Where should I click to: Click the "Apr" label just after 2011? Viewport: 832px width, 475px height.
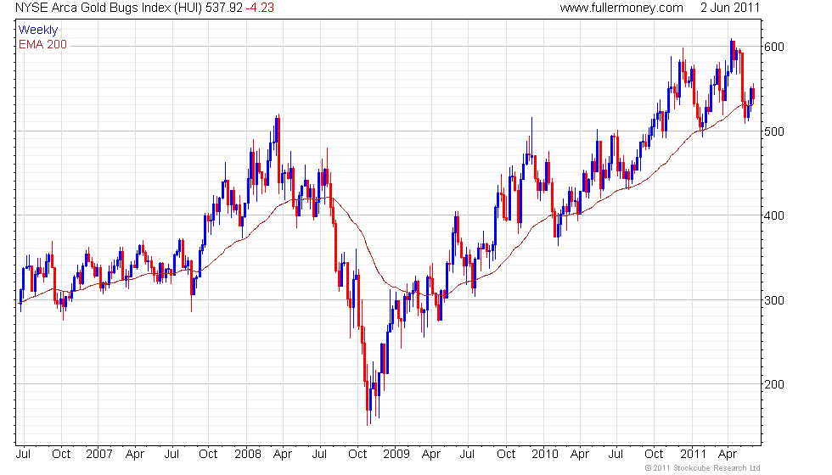click(x=728, y=455)
